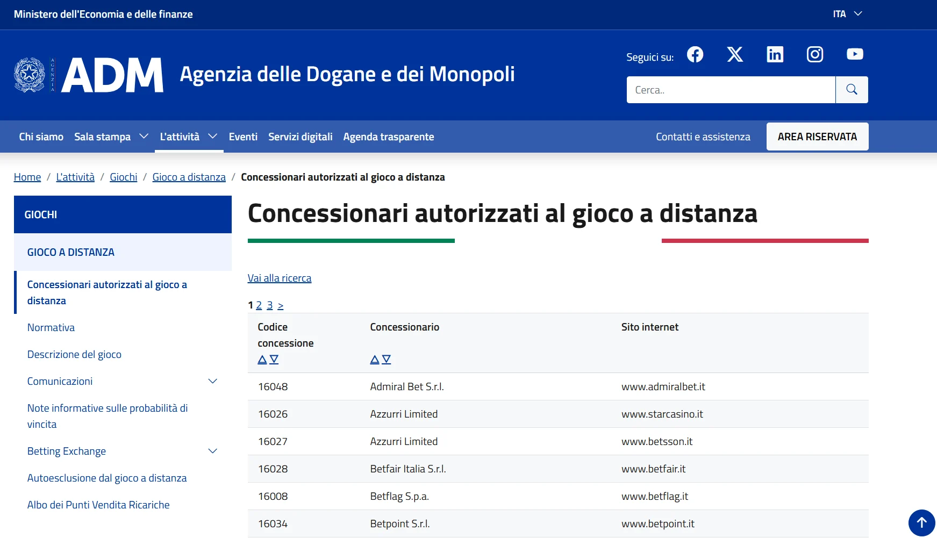
Task: Click inside the Cerca search field
Action: [731, 90]
